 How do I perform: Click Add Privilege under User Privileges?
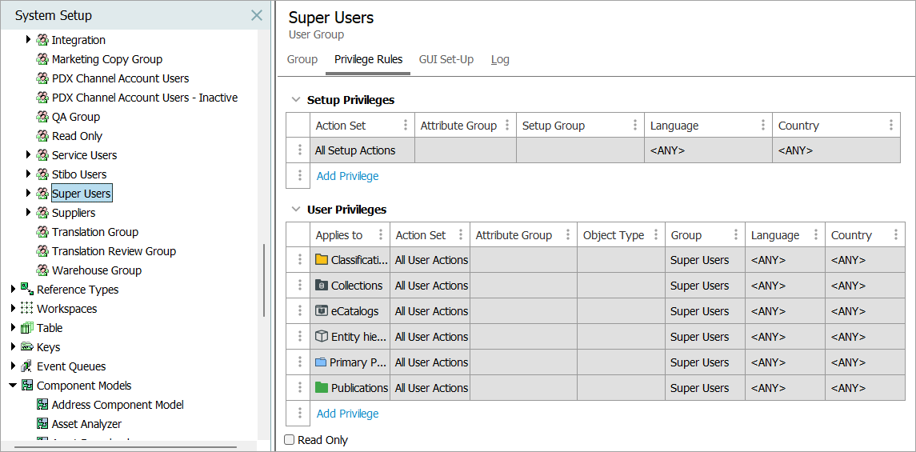(347, 414)
